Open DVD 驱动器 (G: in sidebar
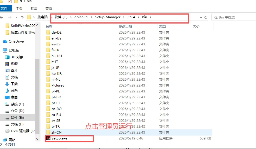This screenshot has height=149, width=256. 20,131
